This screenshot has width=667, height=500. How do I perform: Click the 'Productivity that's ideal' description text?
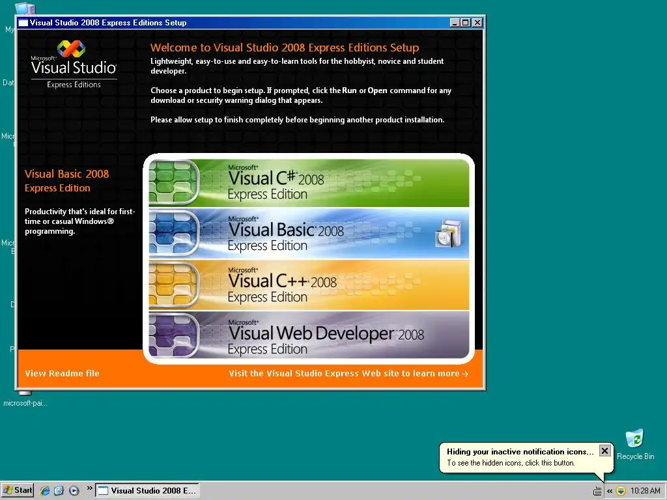(x=79, y=221)
